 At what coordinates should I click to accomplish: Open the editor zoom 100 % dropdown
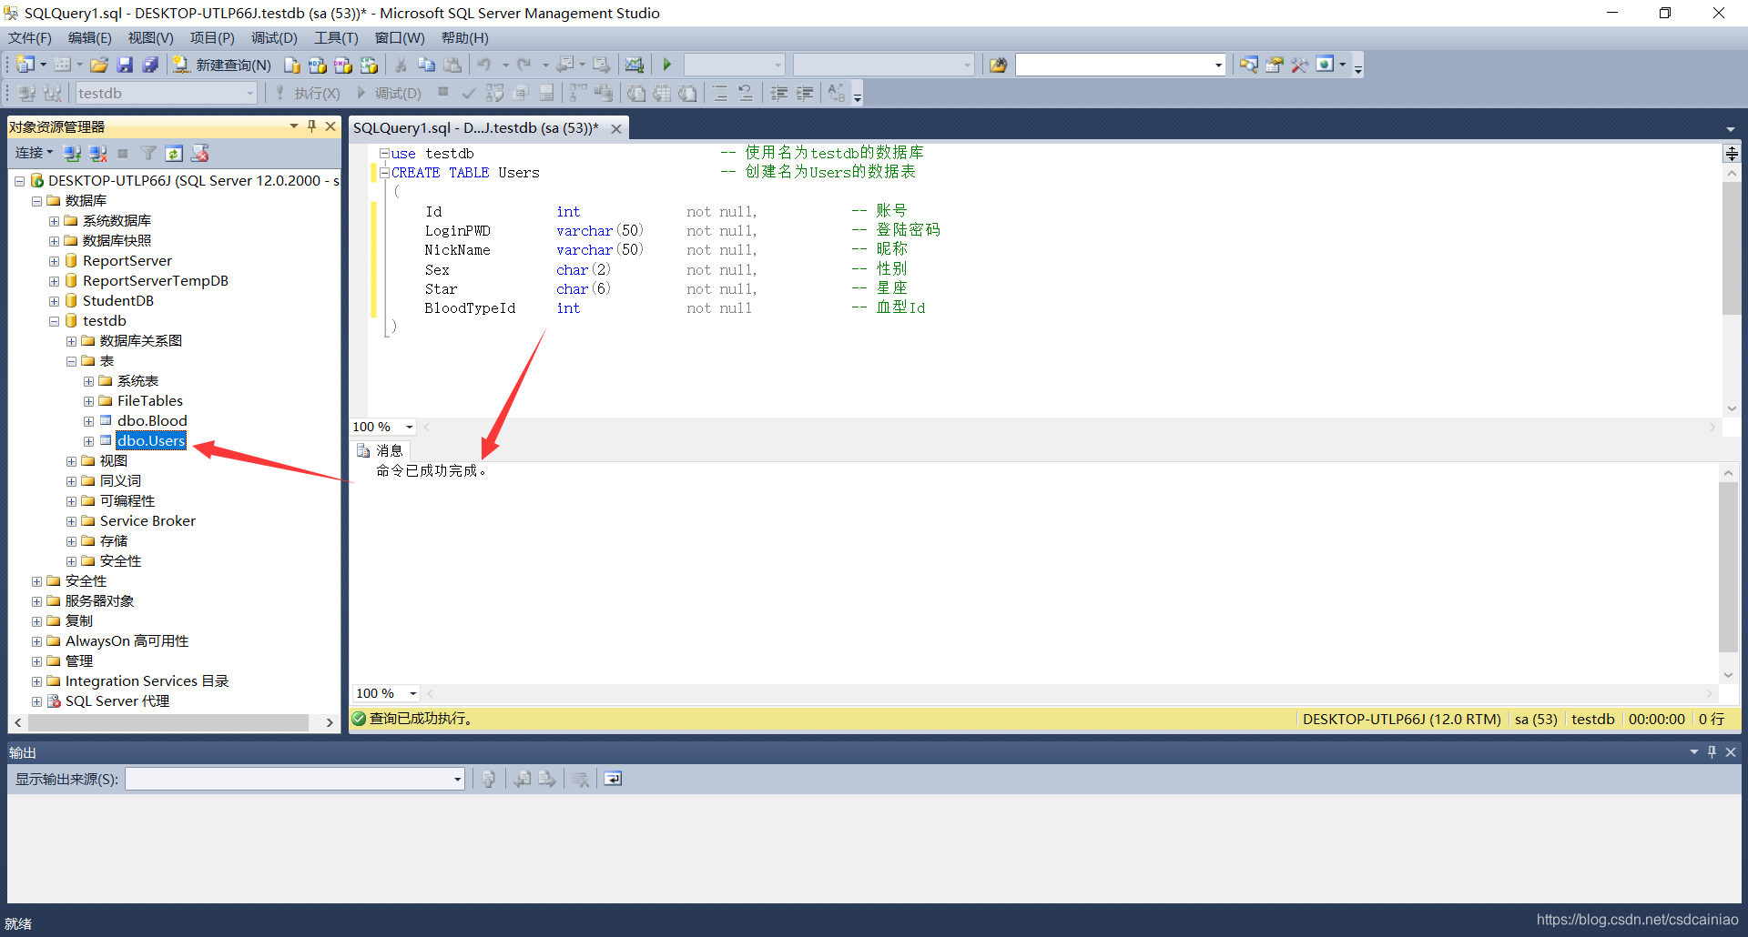410,427
